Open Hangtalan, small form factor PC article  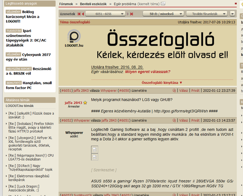tap(29, 85)
